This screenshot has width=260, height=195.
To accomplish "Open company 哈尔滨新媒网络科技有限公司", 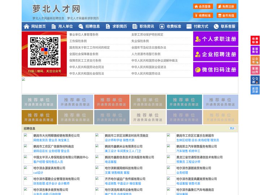I will point(124,168).
